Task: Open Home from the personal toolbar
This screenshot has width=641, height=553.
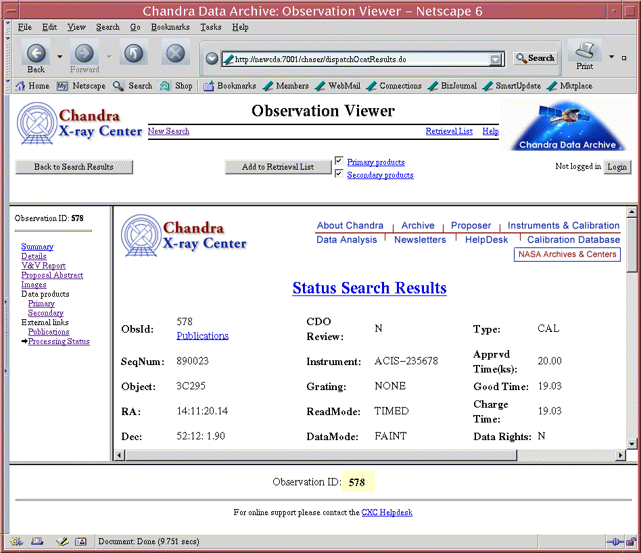Action: point(32,86)
